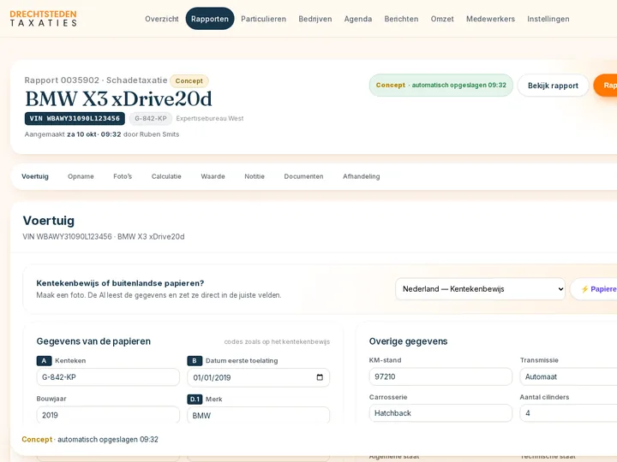
Task: Switch to the Voertuig tab
Action: (x=35, y=176)
